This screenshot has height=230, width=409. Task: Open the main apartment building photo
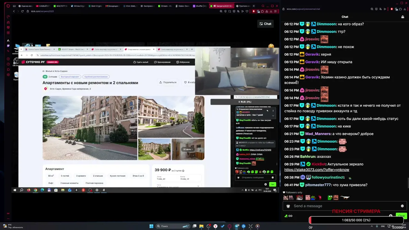click(x=90, y=128)
